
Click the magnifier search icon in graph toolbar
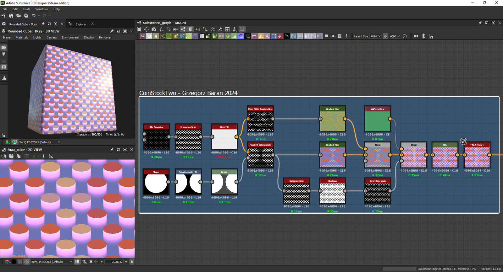tap(168, 29)
